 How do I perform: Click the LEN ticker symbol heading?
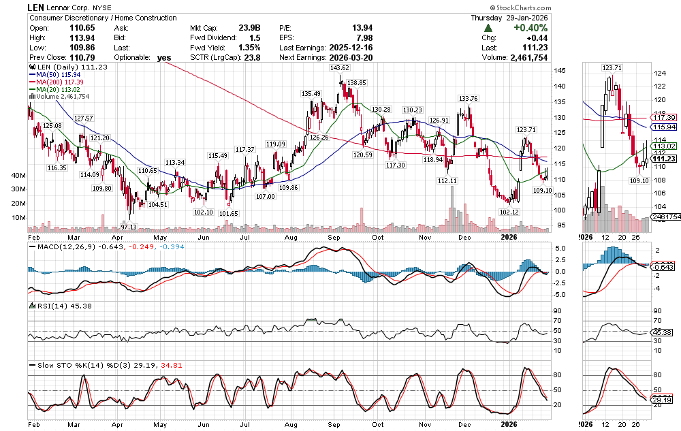36,6
